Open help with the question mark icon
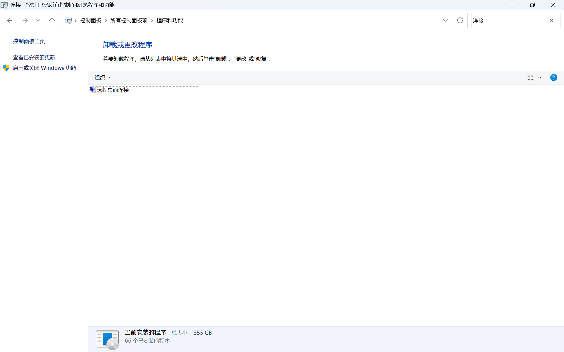The image size is (564, 352). click(553, 77)
